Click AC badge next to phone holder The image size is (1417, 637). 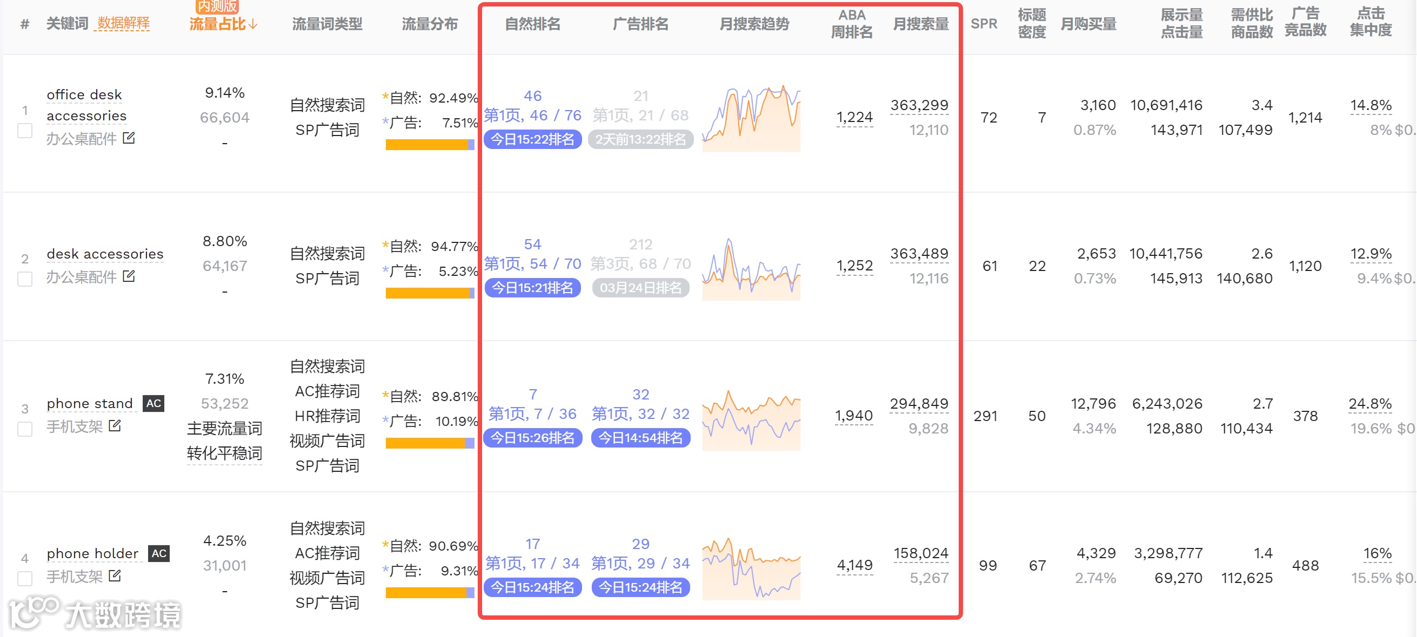click(x=159, y=553)
